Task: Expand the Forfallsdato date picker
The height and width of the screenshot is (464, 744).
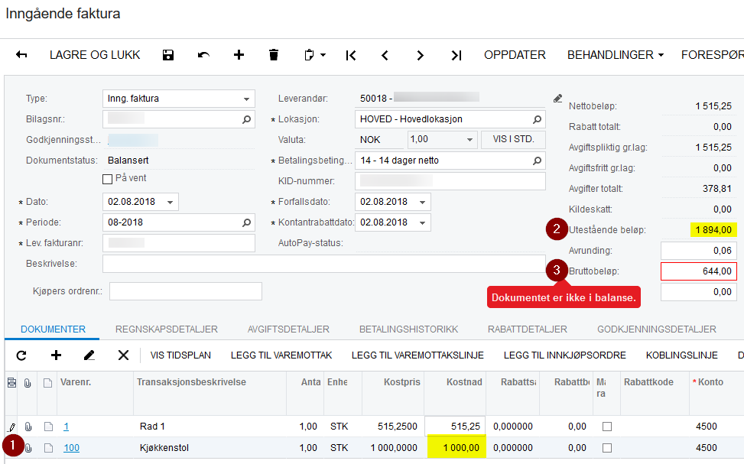Action: pos(422,202)
